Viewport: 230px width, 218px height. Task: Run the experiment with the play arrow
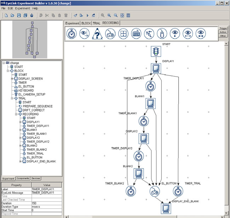click(87, 15)
